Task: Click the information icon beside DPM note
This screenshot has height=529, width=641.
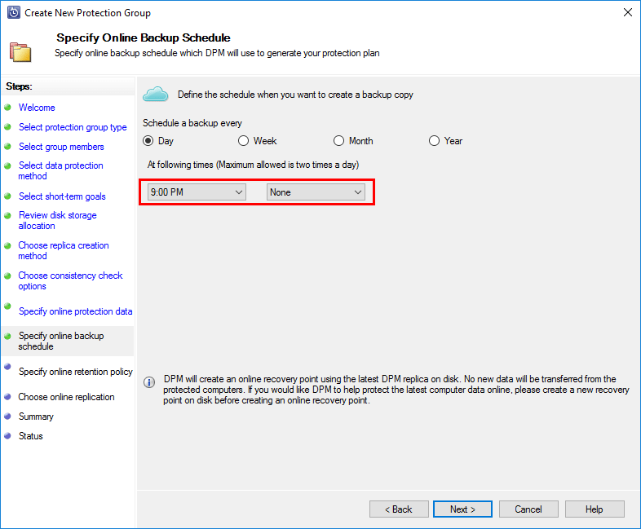Action: coord(149,382)
